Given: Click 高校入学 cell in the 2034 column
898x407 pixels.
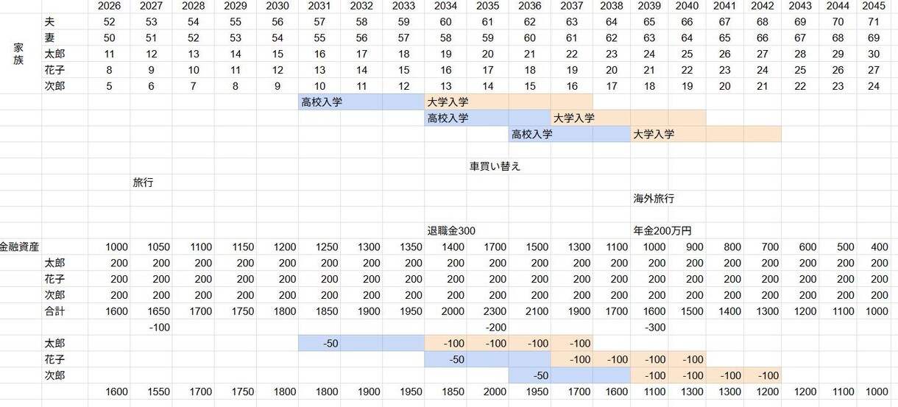Looking at the screenshot, I should tap(448, 118).
